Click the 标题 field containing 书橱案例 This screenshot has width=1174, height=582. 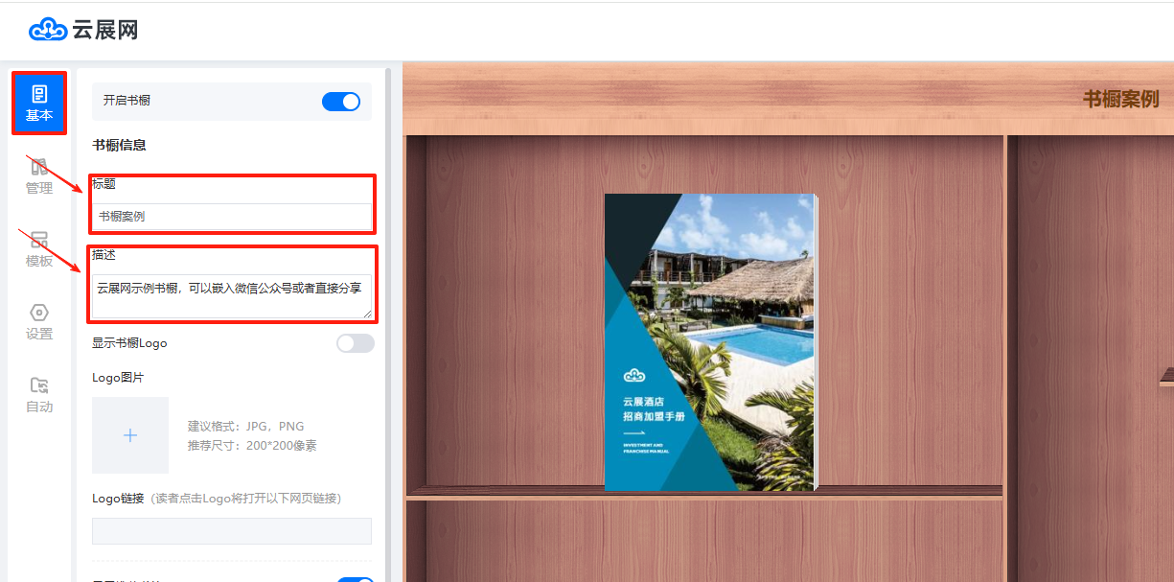coord(231,217)
